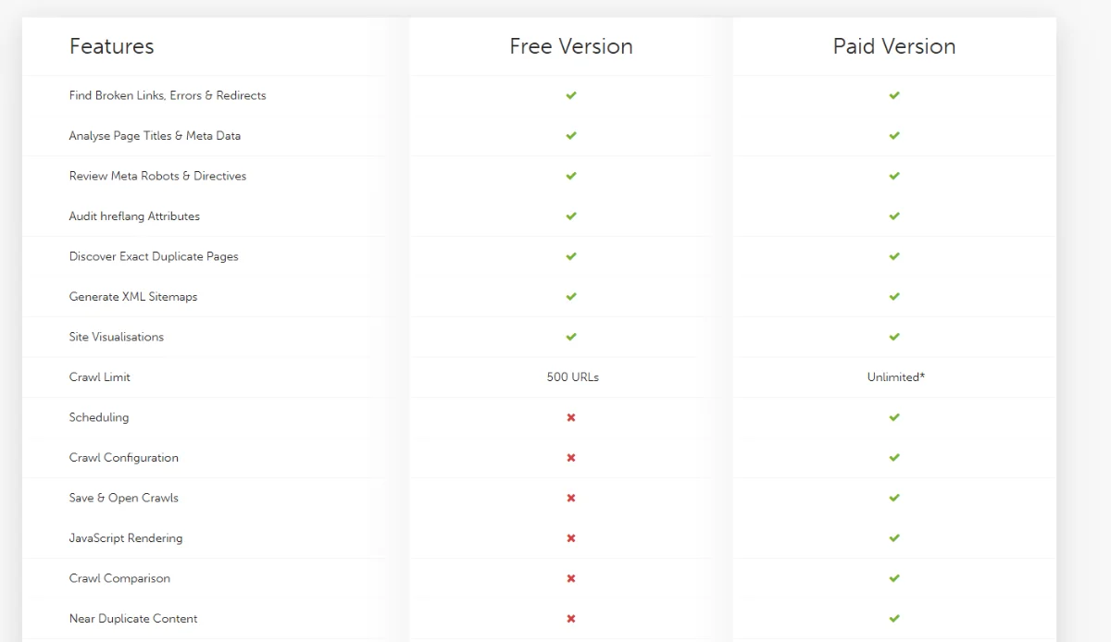Click Paid Version checkmark for Scheduling
1111x642 pixels.
pyautogui.click(x=894, y=417)
